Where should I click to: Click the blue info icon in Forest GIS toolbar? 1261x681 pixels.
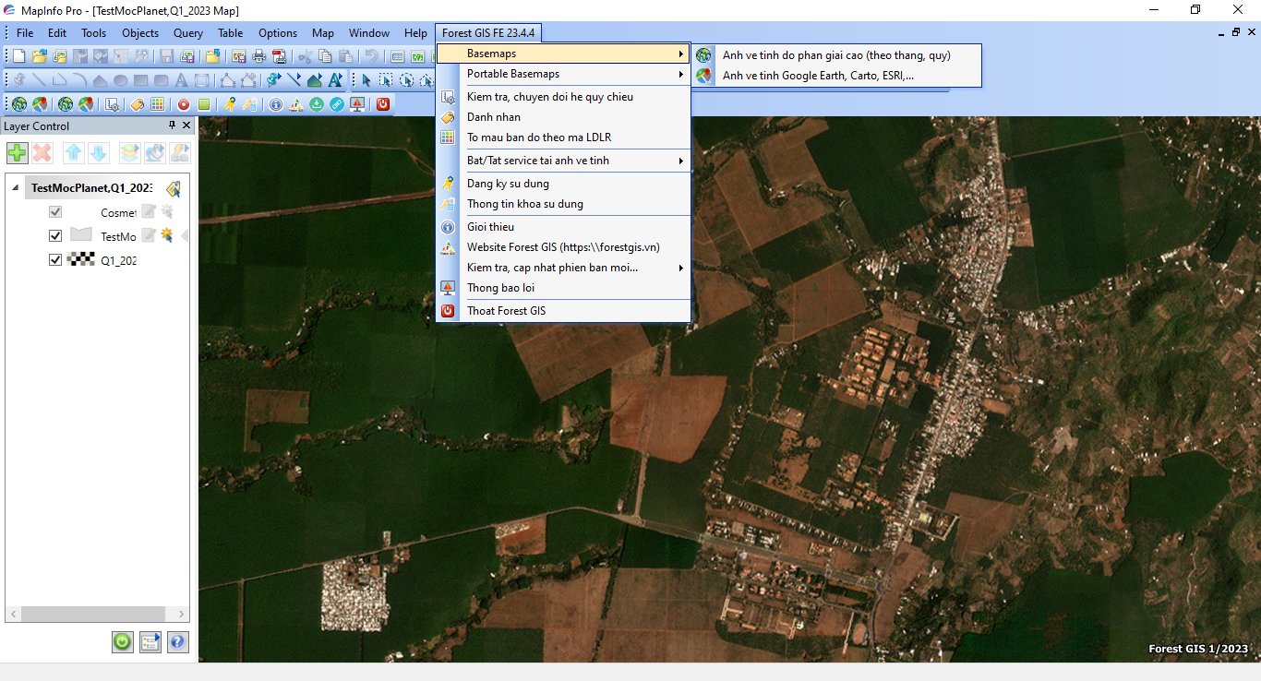pos(276,104)
